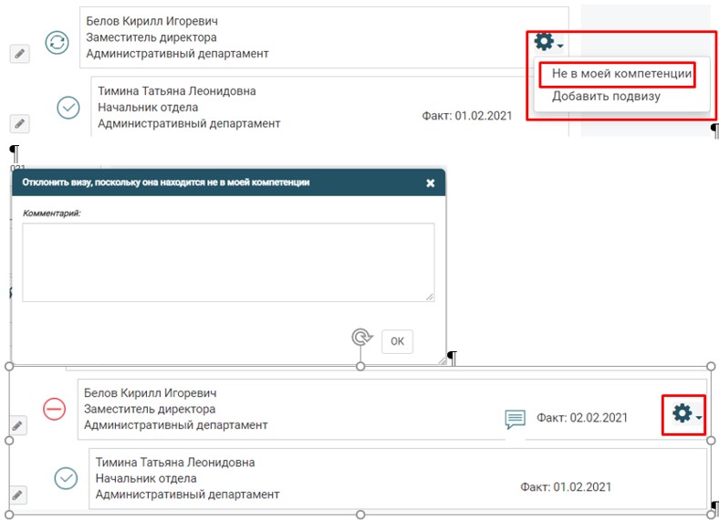Open the comment bubble icon near Факт: 02.02.2021
Image resolution: width=719 pixels, height=520 pixels.
(515, 419)
